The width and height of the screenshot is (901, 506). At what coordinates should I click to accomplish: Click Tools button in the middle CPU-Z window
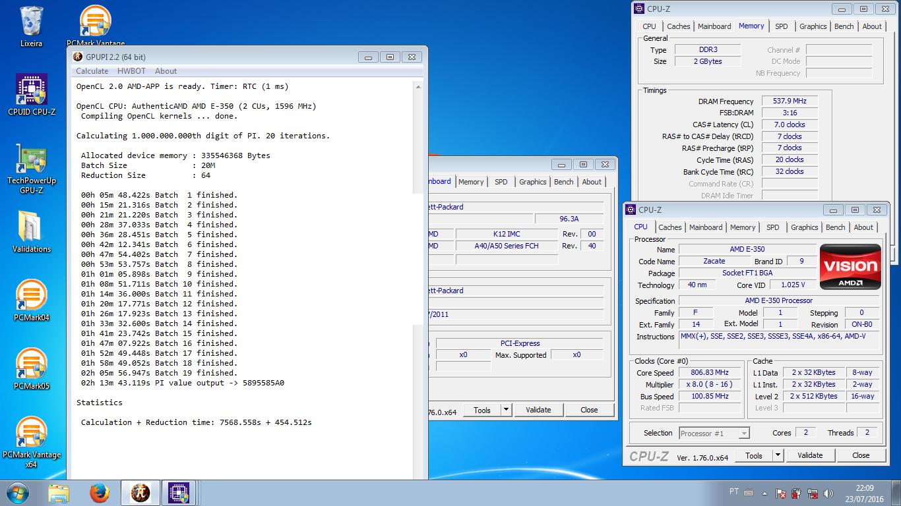point(482,410)
